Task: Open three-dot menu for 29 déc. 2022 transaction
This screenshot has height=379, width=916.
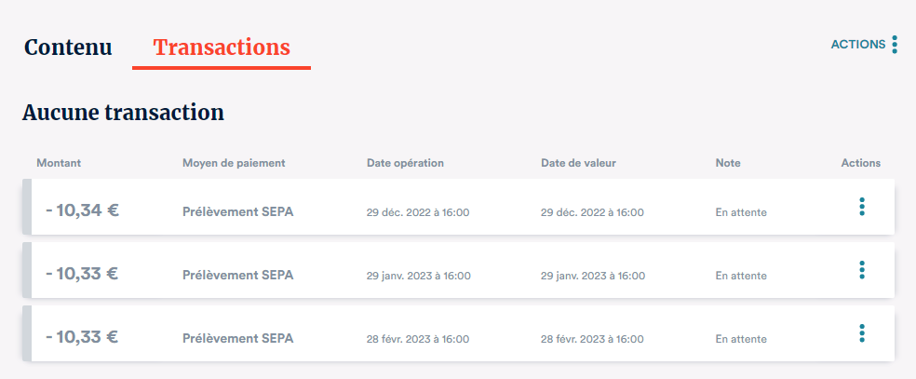Action: pyautogui.click(x=862, y=207)
